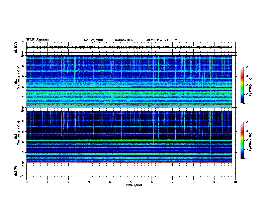Screen dimensions: 265x204
Task: Click the "5" tick of the ch.1(V) axis
Action: (x=23, y=42)
